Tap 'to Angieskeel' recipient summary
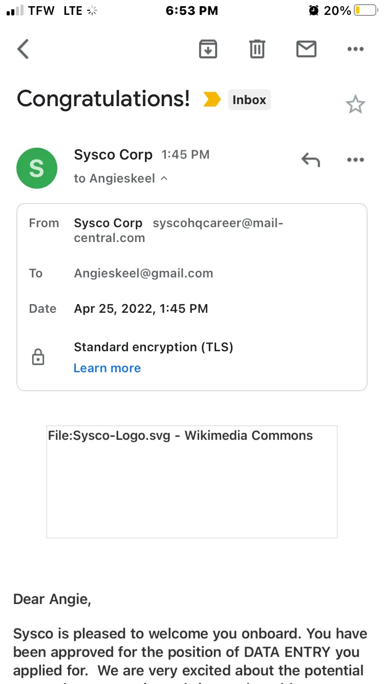The width and height of the screenshot is (384, 684). pos(115,178)
